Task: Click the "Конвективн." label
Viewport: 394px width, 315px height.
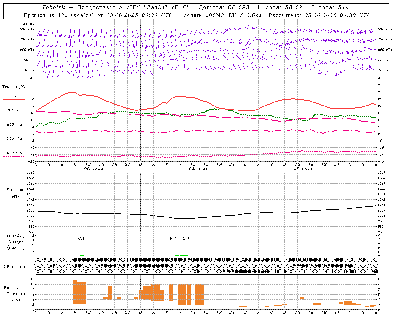Action: [x=16, y=288]
